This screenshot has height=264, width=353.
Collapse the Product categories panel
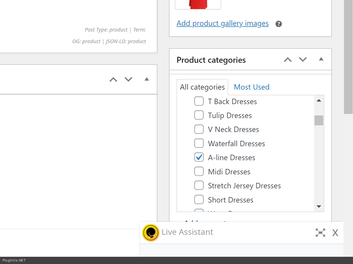(321, 59)
